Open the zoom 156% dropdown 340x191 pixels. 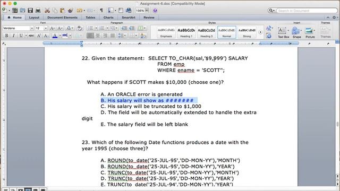[147, 11]
